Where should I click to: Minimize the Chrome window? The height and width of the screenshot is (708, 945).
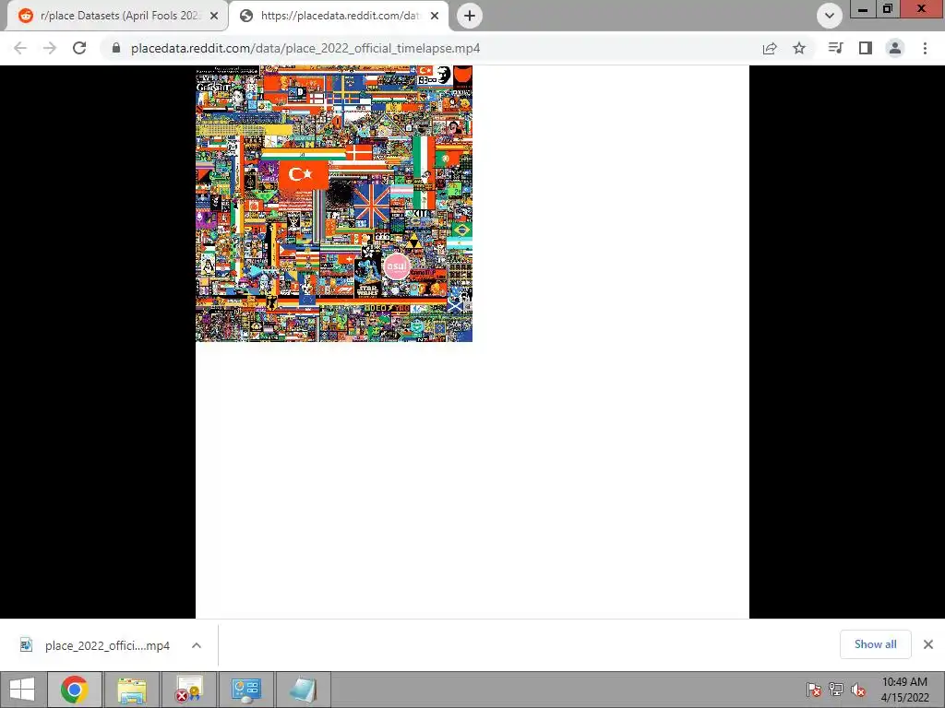point(863,8)
